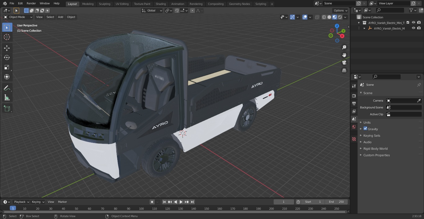The width and height of the screenshot is (424, 219).
Task: Click the current frame number field
Action: click(284, 202)
